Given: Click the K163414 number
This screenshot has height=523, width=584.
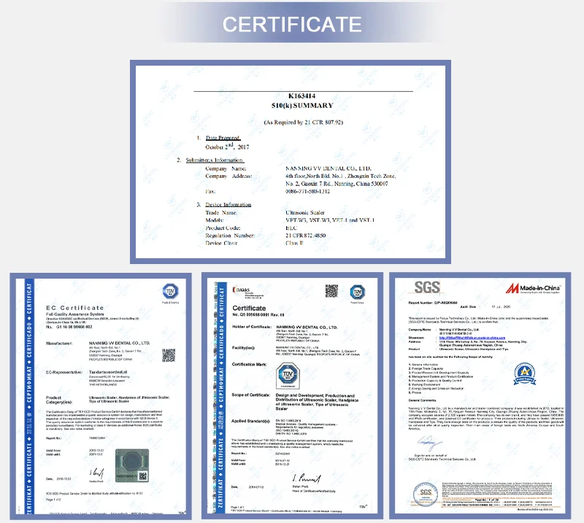Looking at the screenshot, I should 301,96.
